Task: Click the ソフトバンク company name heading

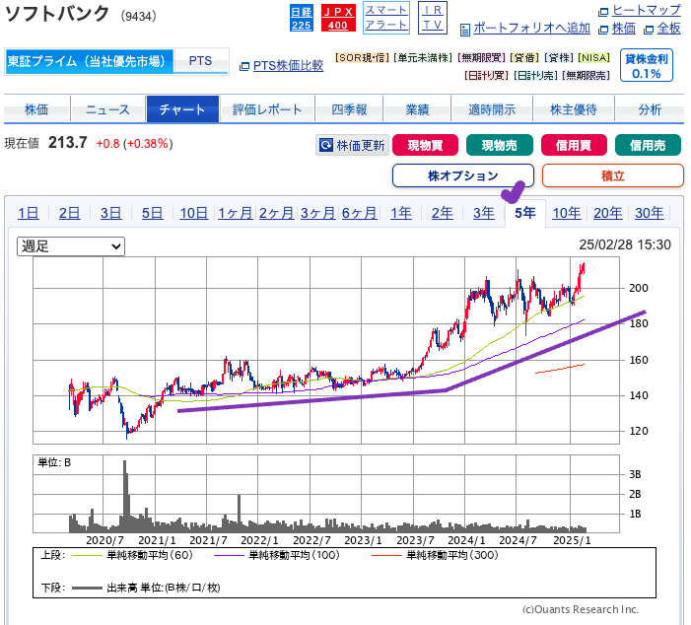Action: point(57,14)
